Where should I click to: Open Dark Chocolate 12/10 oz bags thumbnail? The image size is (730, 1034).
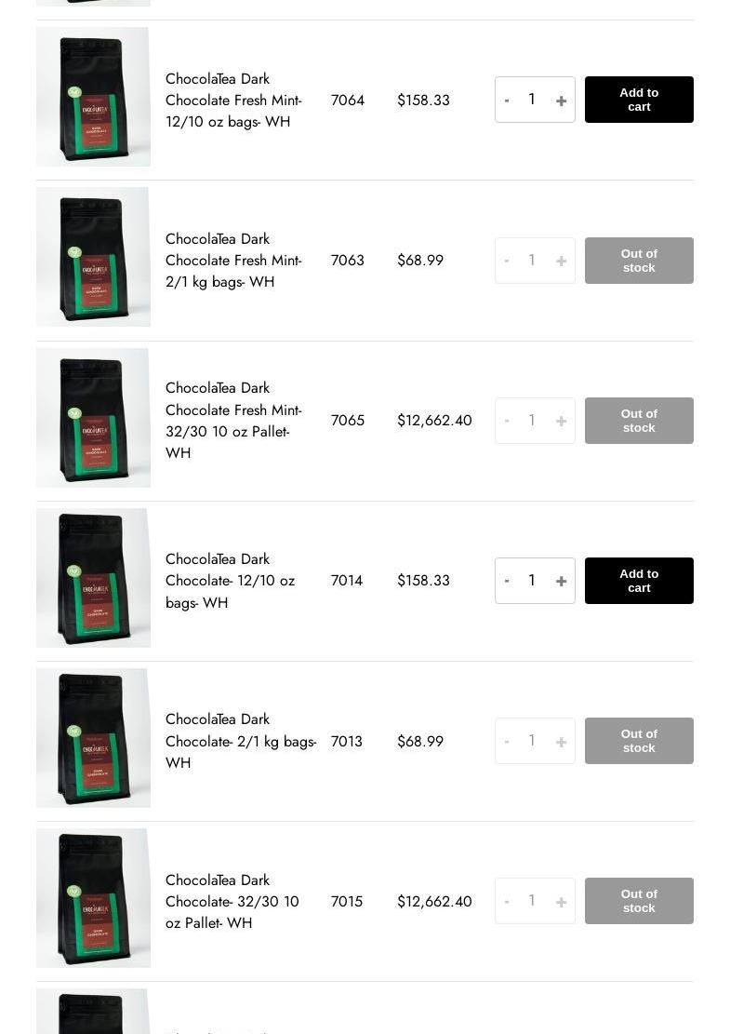(x=93, y=578)
